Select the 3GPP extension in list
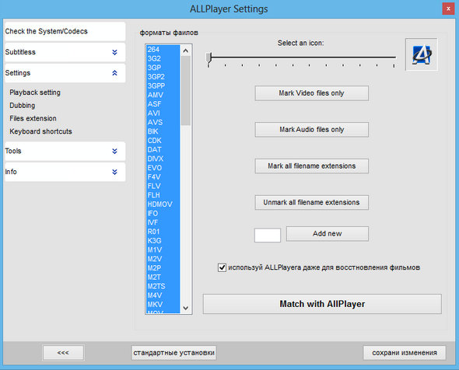 click(x=163, y=86)
